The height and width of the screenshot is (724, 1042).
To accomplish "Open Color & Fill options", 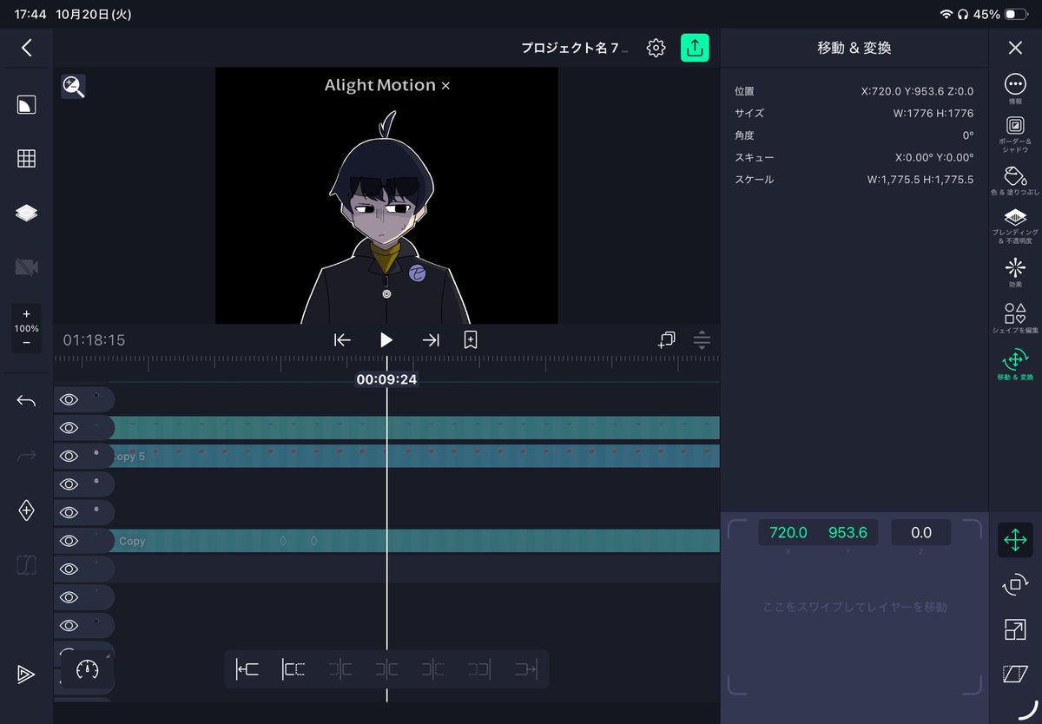I will pyautogui.click(x=1014, y=181).
